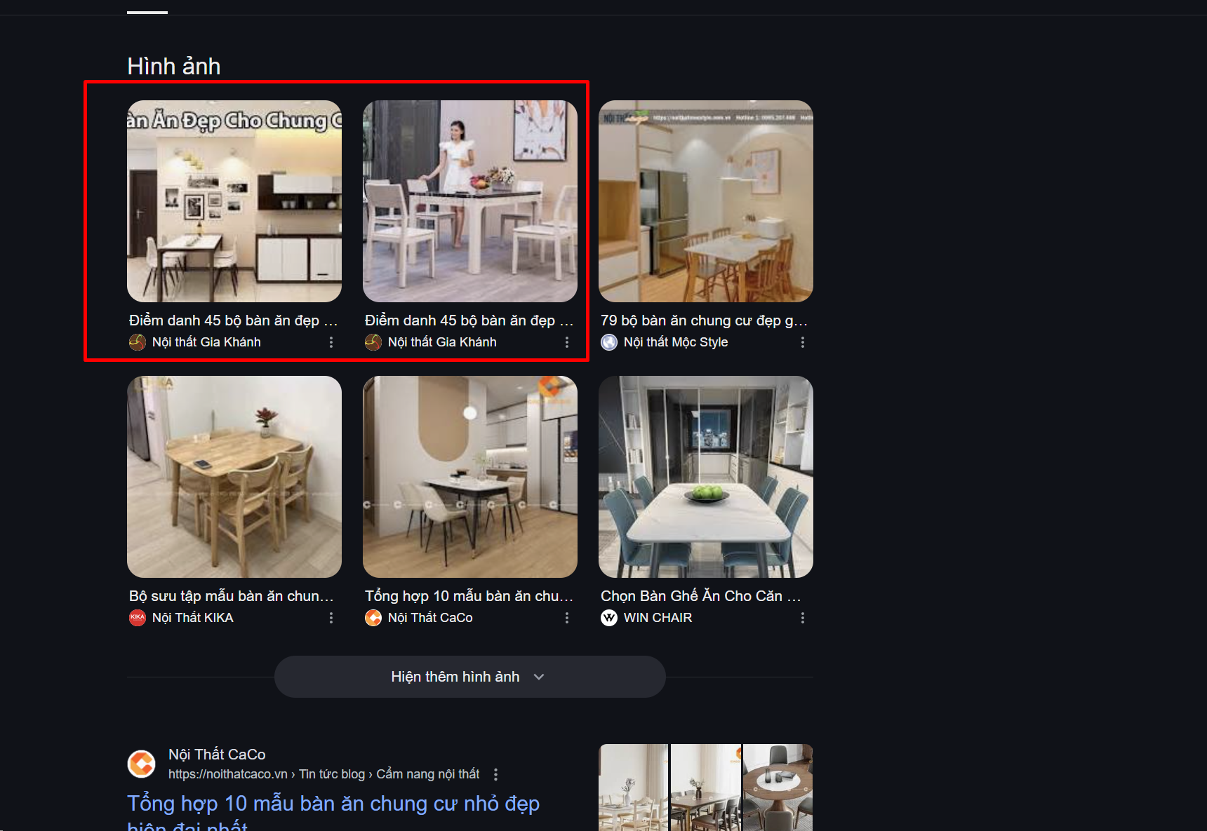Open the 'Bộ sưu tập mẫu bàn ăn chun…' title
The height and width of the screenshot is (831, 1207).
click(x=232, y=596)
